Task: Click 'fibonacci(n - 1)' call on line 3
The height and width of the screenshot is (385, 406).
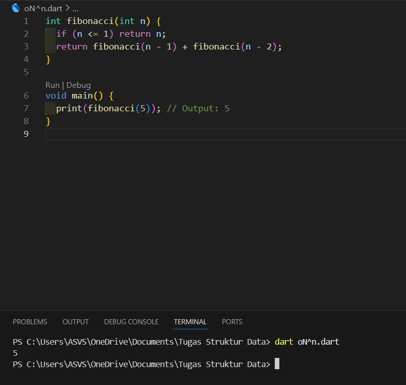Action: point(135,46)
